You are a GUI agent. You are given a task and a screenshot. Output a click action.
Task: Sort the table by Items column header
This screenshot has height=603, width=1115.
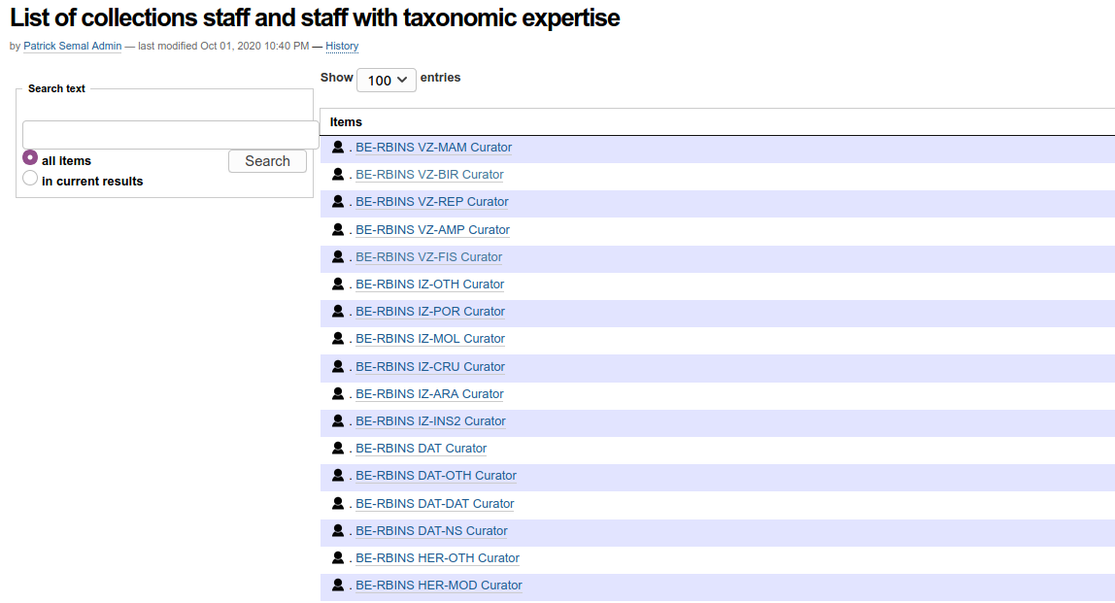[346, 122]
